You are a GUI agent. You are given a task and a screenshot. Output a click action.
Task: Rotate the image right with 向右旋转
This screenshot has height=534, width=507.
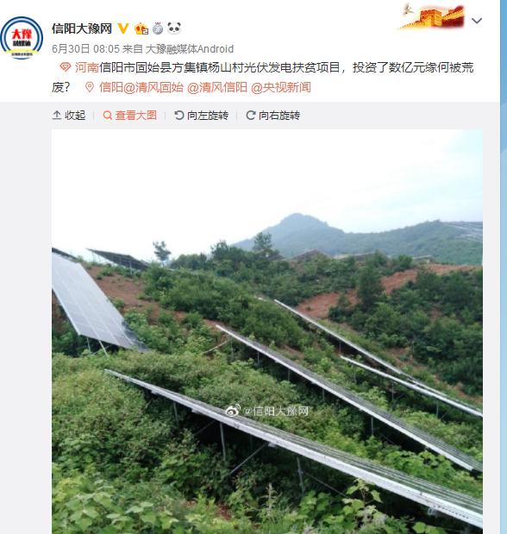click(272, 116)
